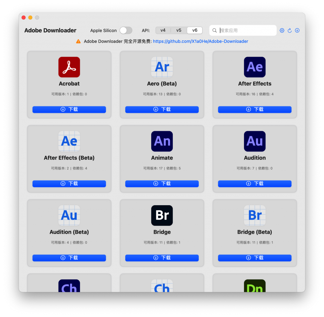Click the Animate app icon
The height and width of the screenshot is (317, 324).
click(162, 141)
